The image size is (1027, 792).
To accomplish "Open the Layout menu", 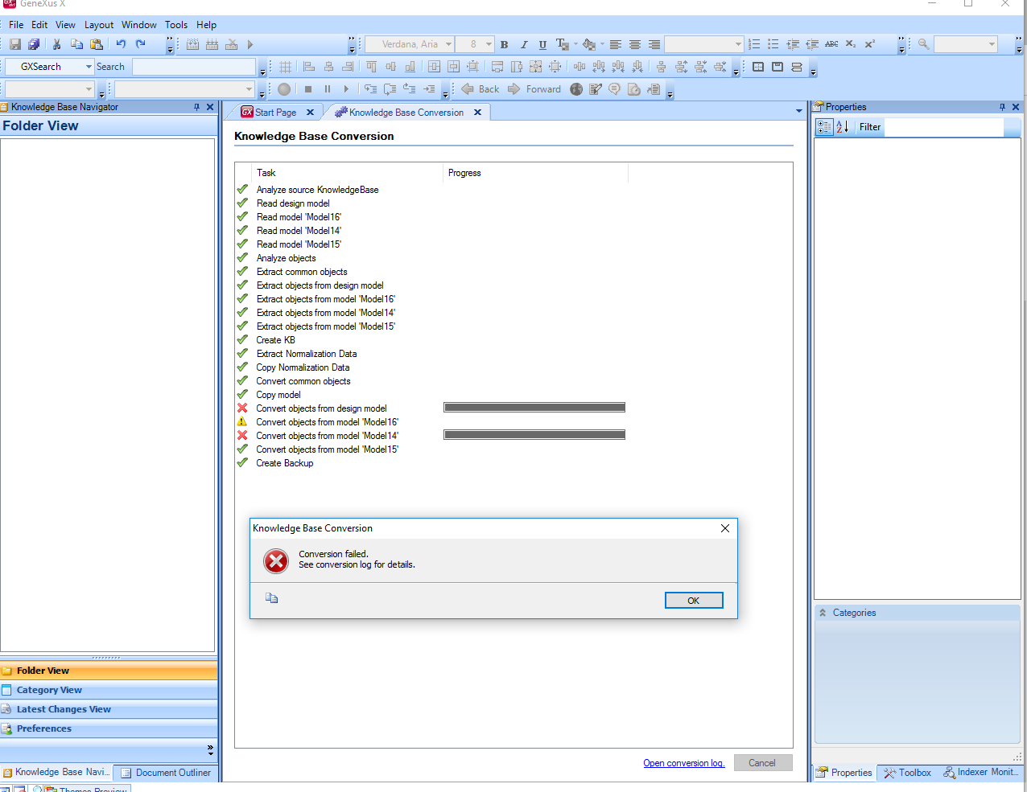I will coord(99,25).
